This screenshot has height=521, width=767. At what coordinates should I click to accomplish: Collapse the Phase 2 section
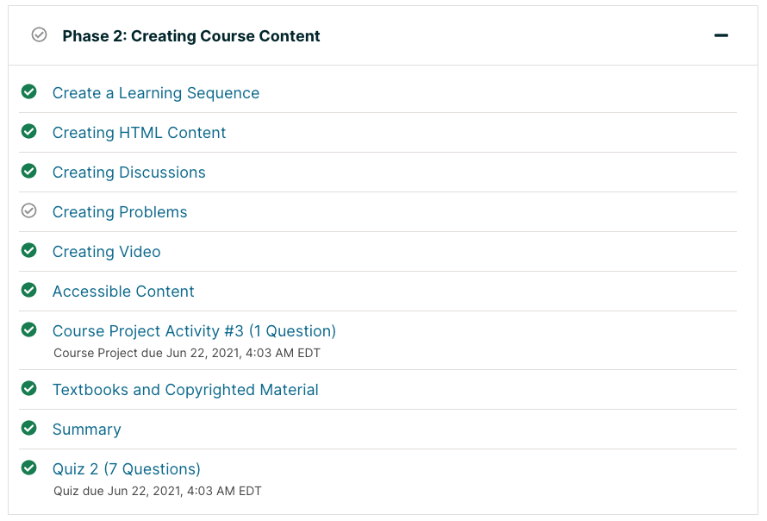tap(721, 36)
